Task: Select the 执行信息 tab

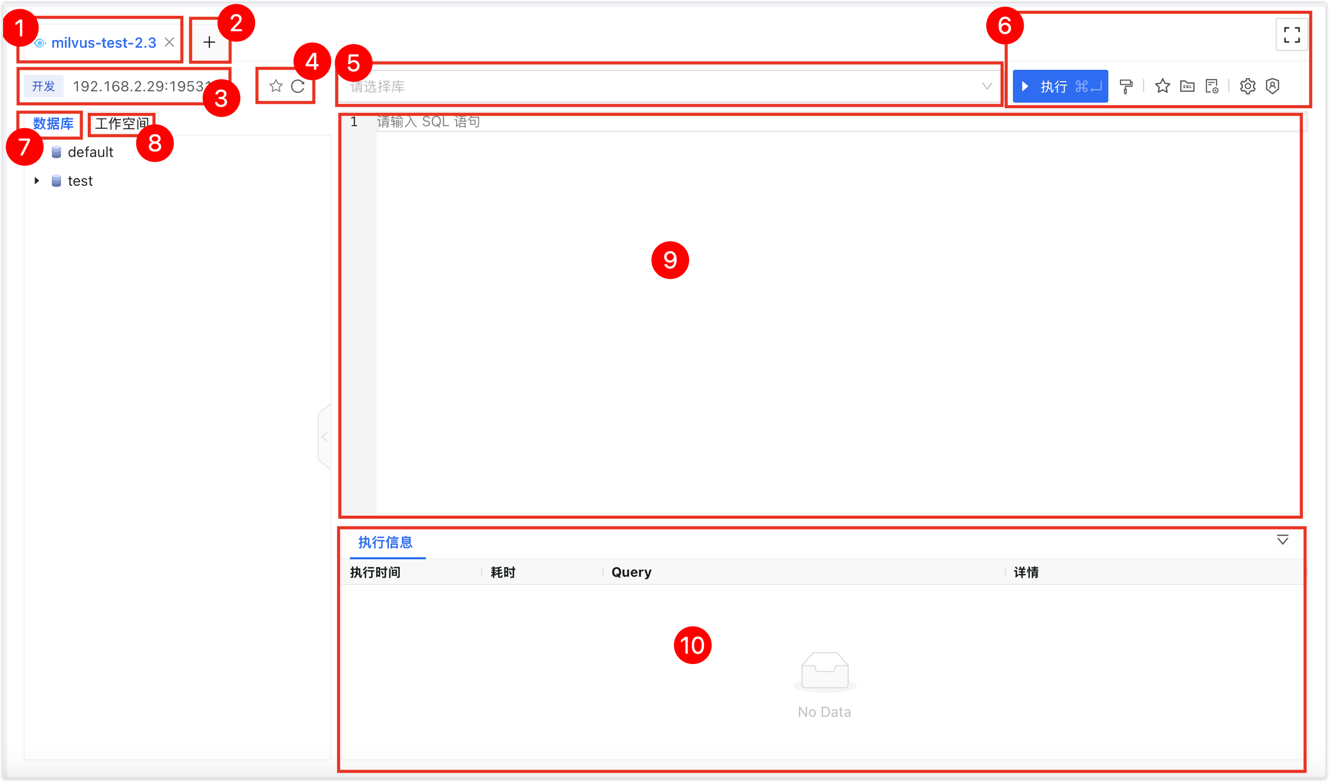Action: 385,542
